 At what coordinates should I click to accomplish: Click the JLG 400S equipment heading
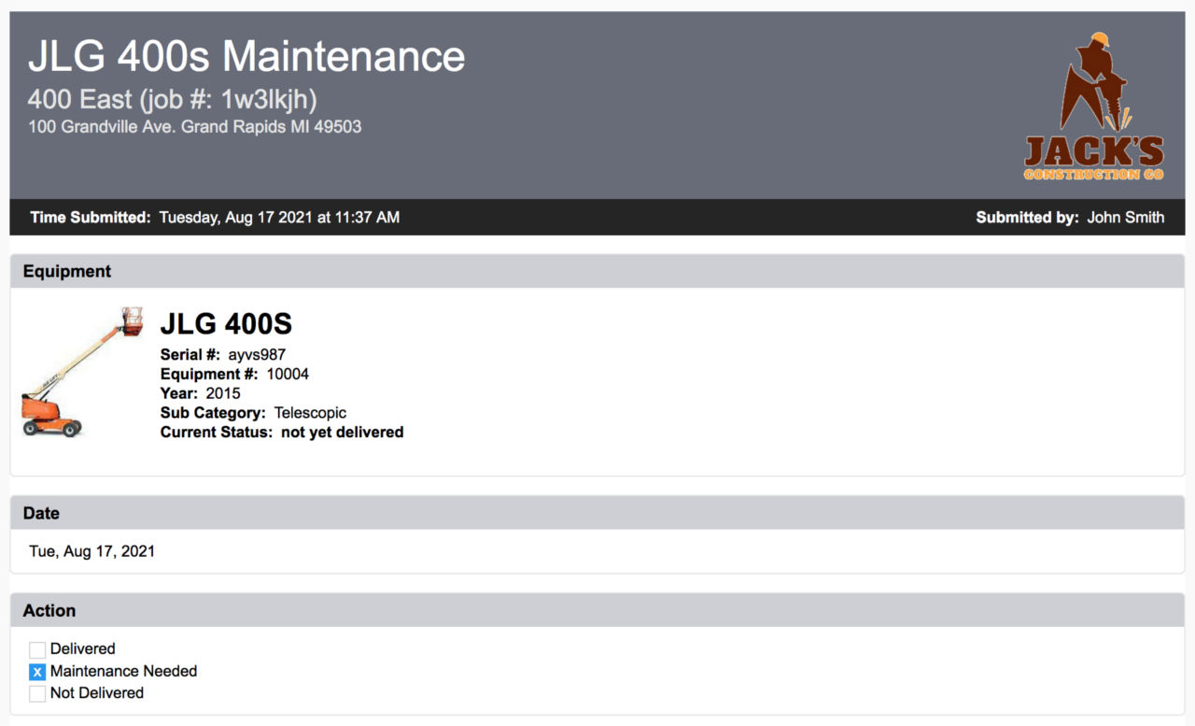coord(226,324)
